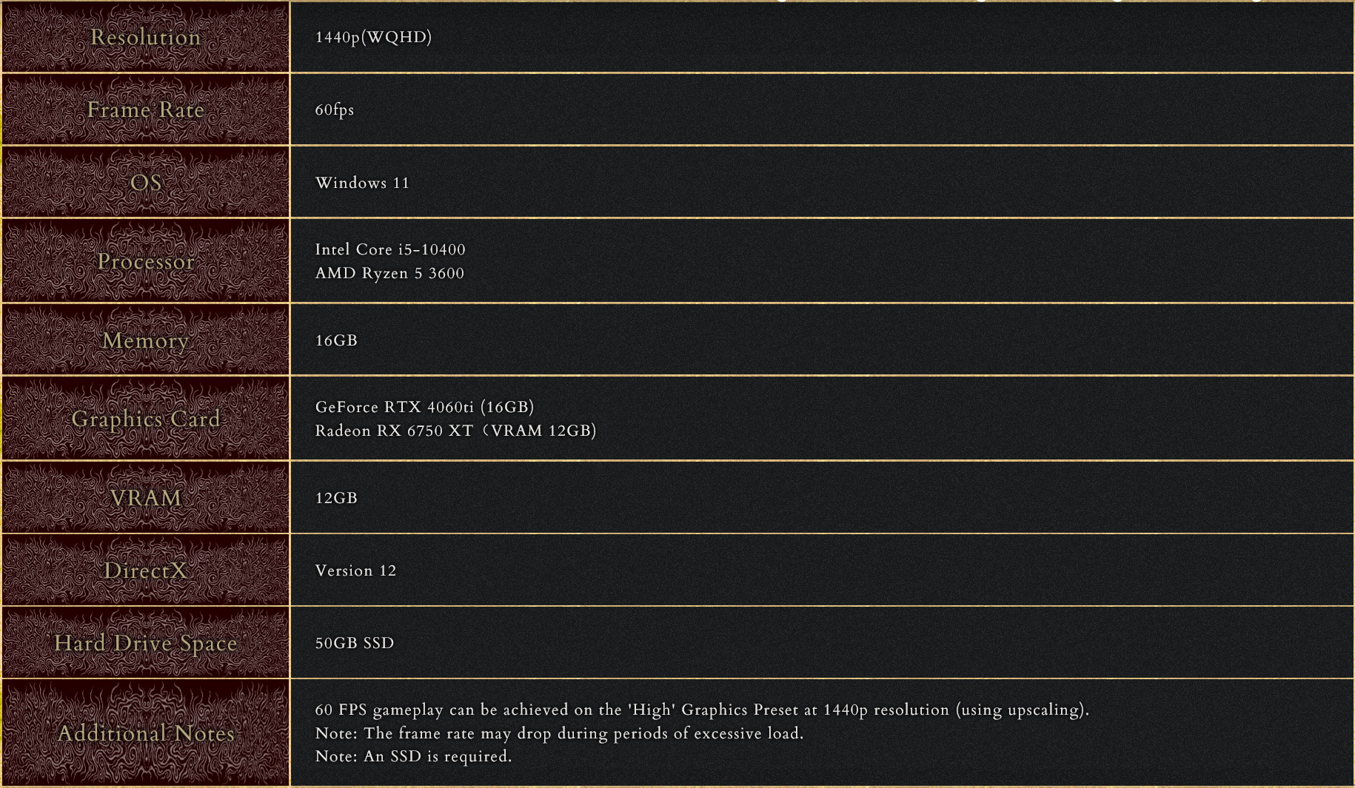Select the AMD Ryzen 5 3600 line
This screenshot has height=788, width=1355.
[x=389, y=273]
